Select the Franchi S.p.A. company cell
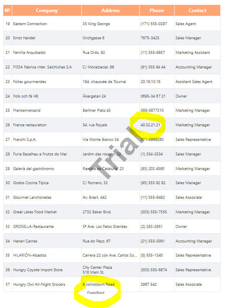Image resolution: width=226 pixels, height=308 pixels. [x=47, y=140]
